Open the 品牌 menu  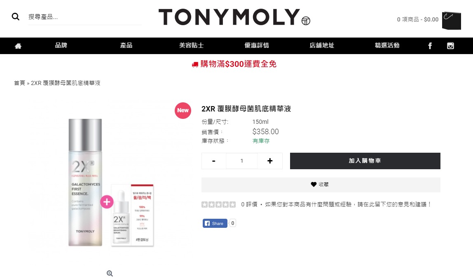click(61, 45)
